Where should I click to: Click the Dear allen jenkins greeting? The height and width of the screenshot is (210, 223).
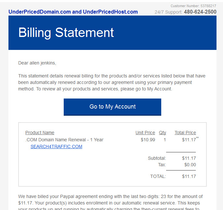37,63
